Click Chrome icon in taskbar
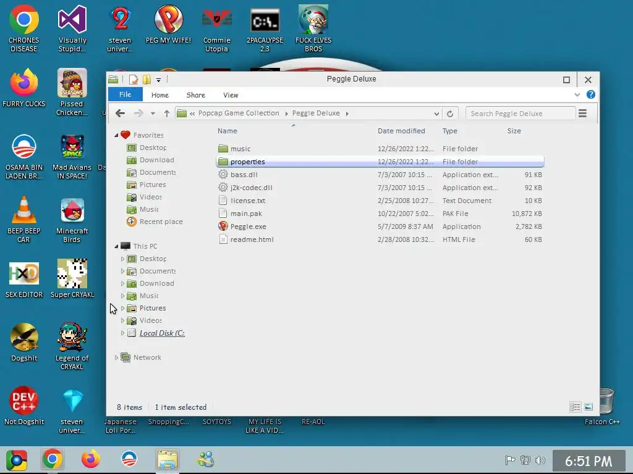The image size is (633, 474). pyautogui.click(x=53, y=459)
